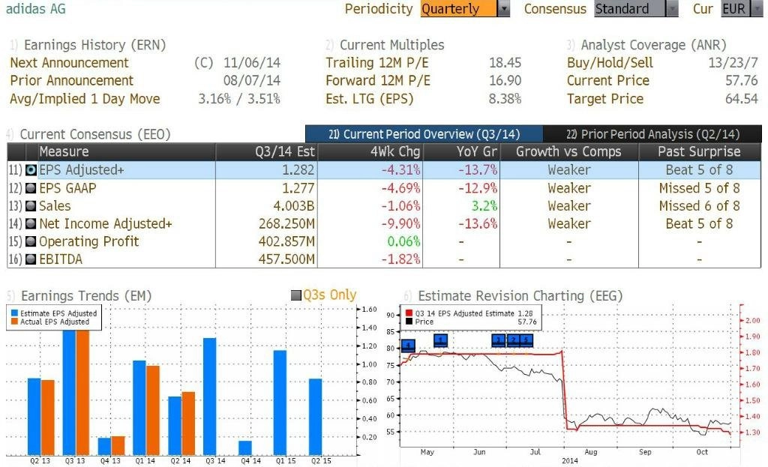Open Analyst Coverage (ANR) section
Screen dimensions: 768x467
(653, 45)
